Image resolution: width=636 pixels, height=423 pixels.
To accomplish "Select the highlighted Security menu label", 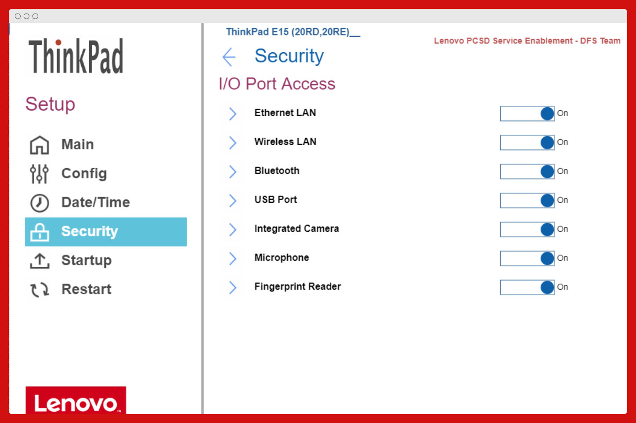I will [x=90, y=231].
